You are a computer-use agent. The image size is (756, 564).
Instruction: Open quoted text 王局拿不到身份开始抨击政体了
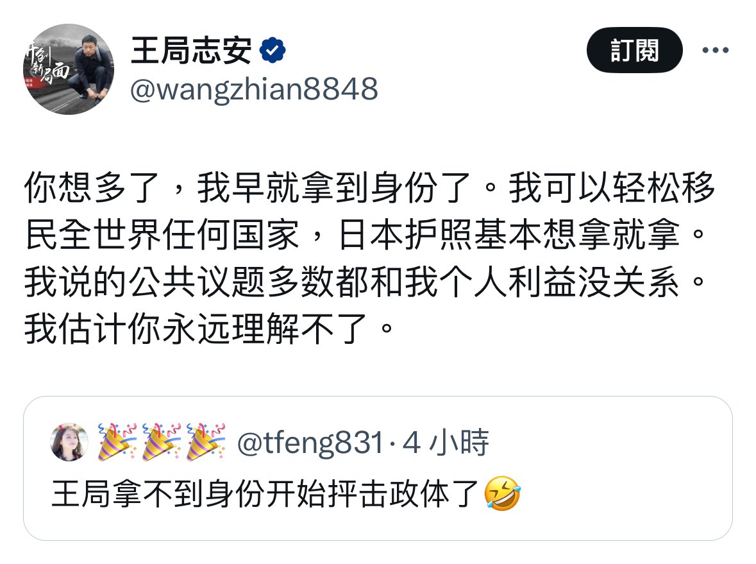tap(265, 493)
